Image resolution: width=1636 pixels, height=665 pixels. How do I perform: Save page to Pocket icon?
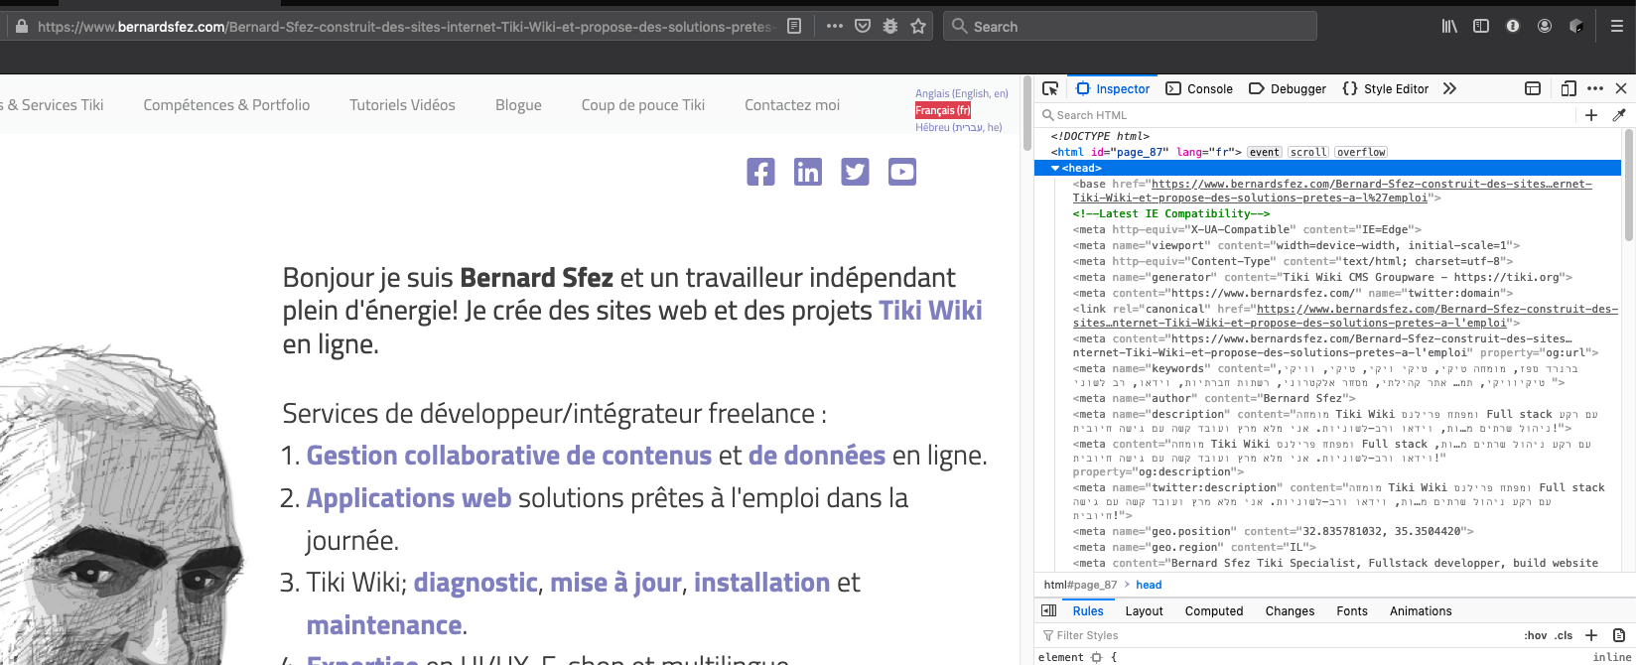pos(863,27)
